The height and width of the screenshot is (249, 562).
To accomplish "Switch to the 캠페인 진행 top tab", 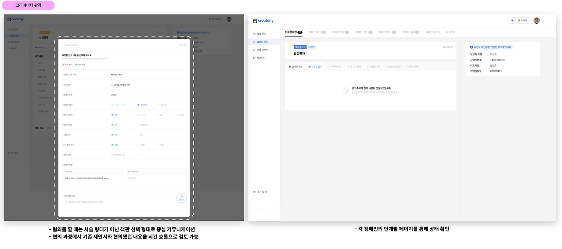I will click(x=364, y=32).
